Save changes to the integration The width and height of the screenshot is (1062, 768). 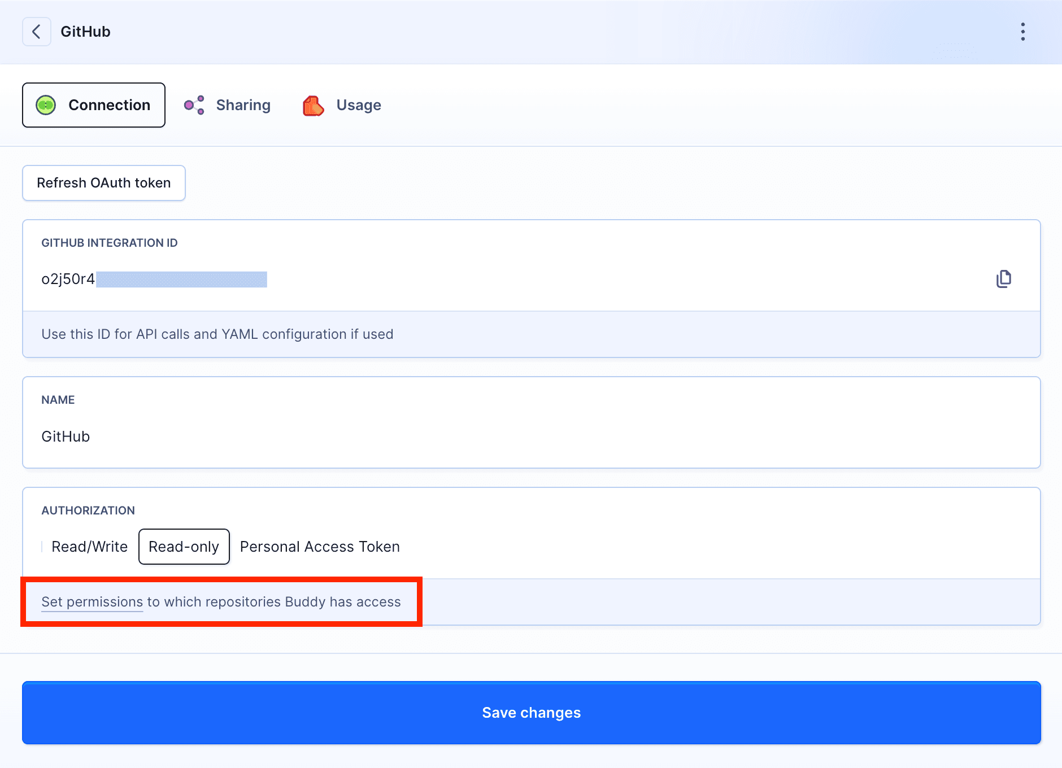pos(531,713)
